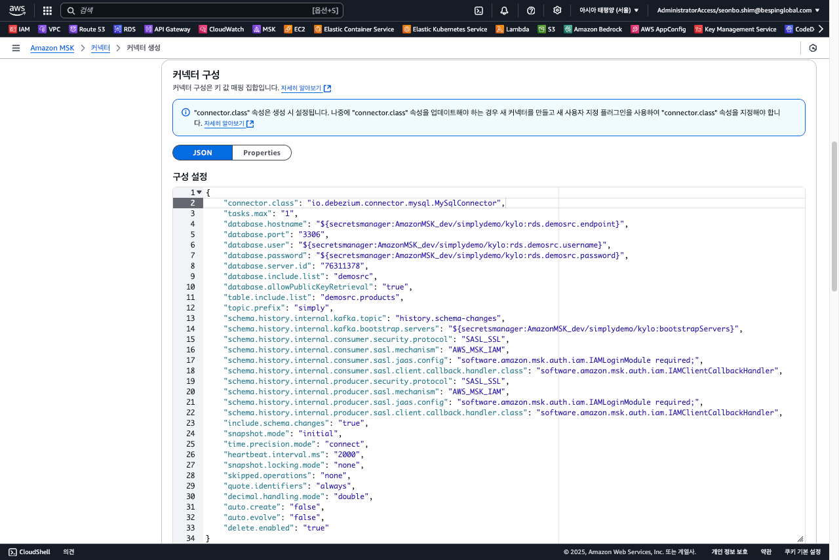
Task: Open S3 bookmark shortcut
Action: click(x=547, y=29)
